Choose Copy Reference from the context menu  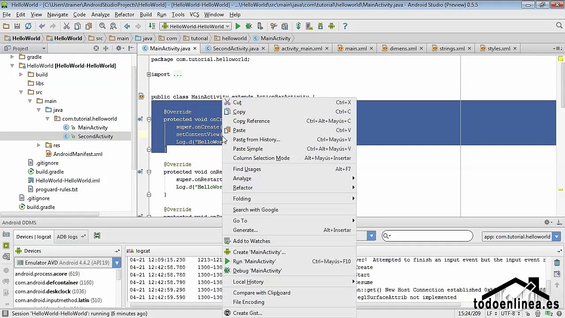251,121
